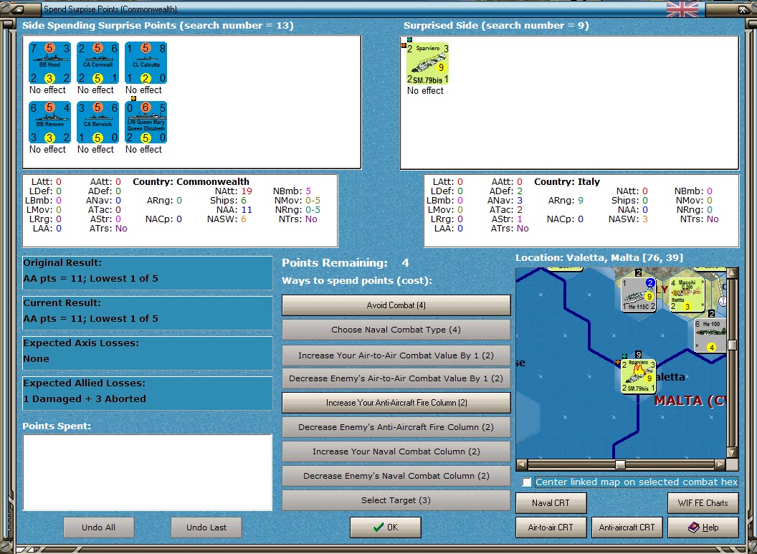Select the BB Hood battleship counter
The image size is (757, 554).
pos(49,62)
